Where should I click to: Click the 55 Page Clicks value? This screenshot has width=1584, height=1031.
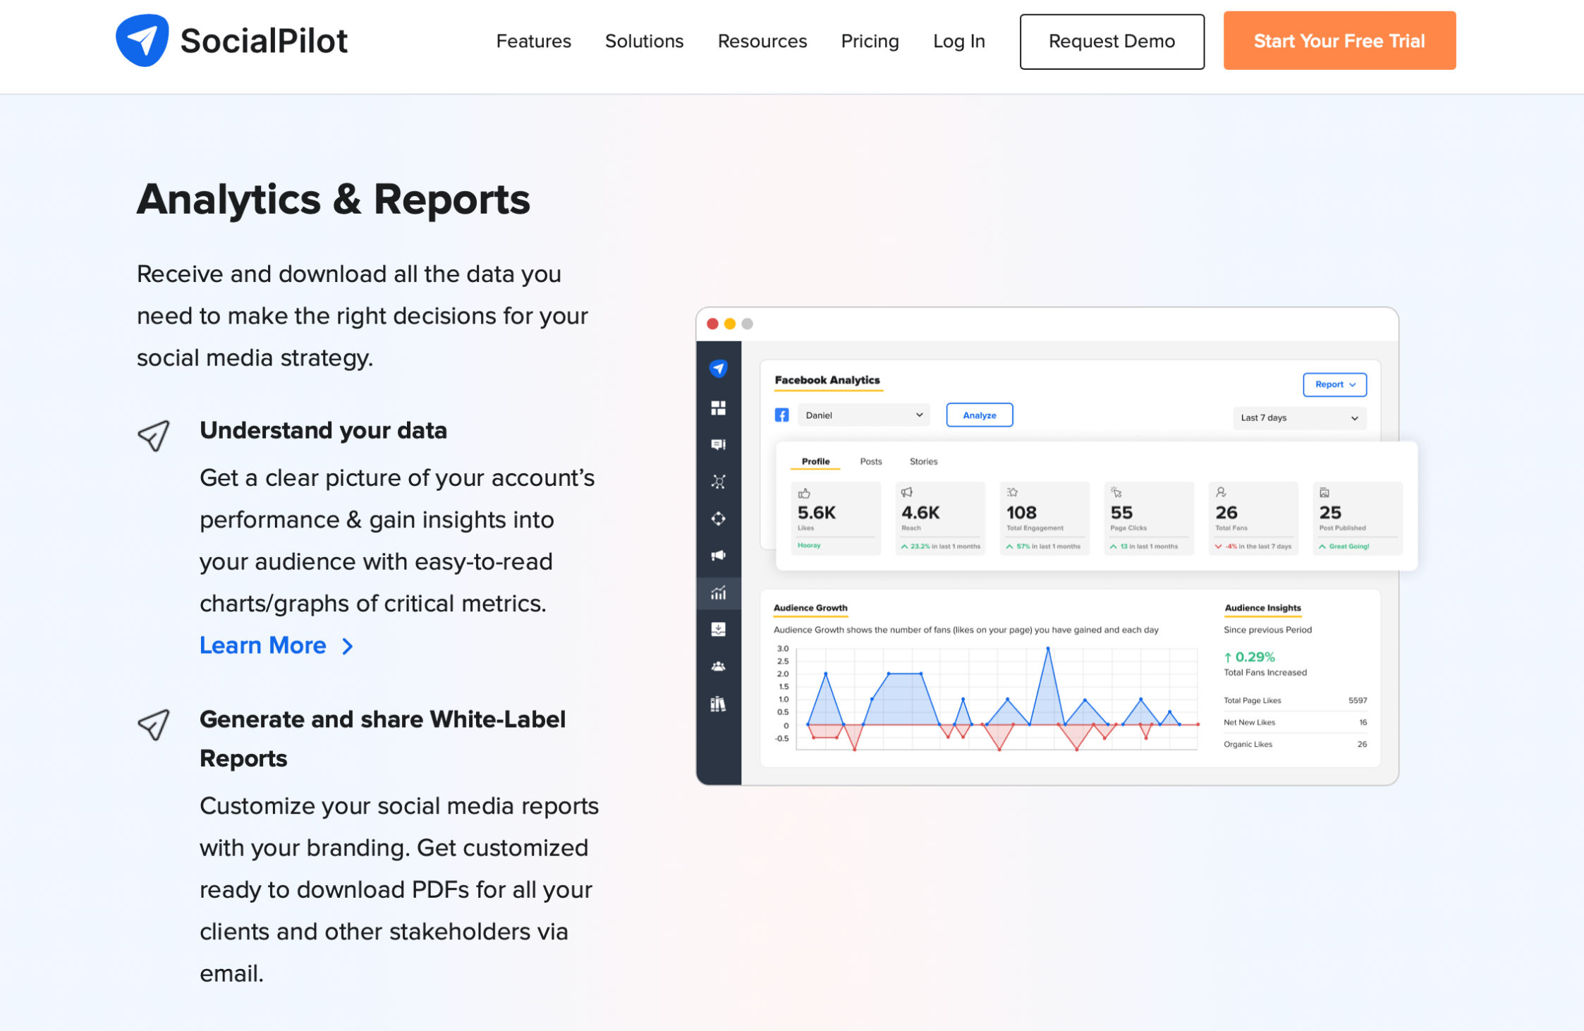click(x=1121, y=512)
